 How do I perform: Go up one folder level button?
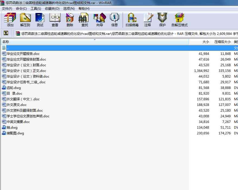(x=6, y=34)
